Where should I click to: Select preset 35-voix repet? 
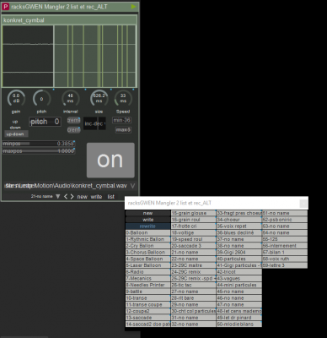coord(239,226)
